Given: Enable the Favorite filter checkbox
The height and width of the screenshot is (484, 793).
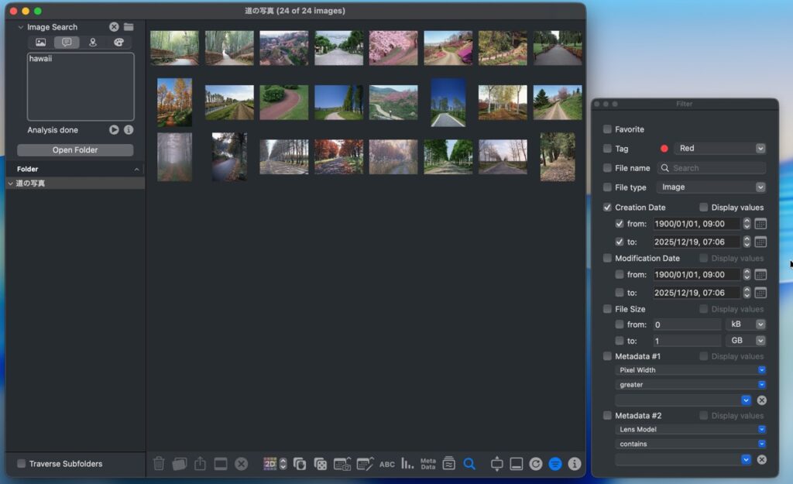Looking at the screenshot, I should click(x=607, y=129).
